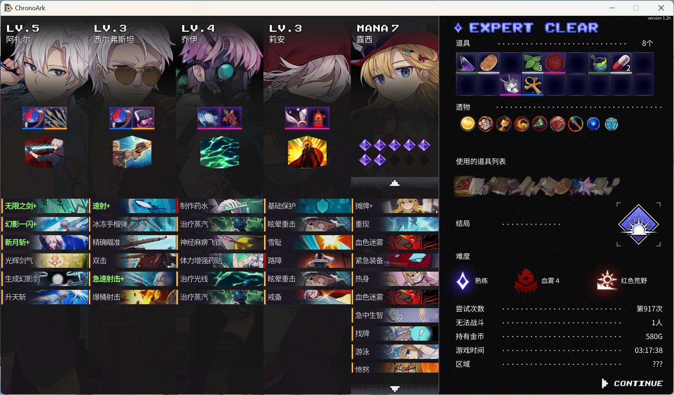Click the red-white capsule pill item
The width and height of the screenshot is (674, 395).
pyautogui.click(x=621, y=63)
